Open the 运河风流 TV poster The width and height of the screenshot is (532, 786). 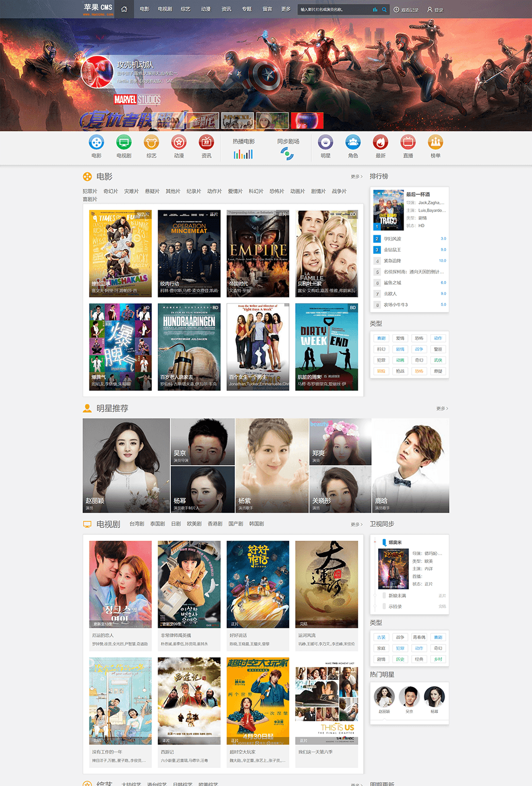point(326,584)
